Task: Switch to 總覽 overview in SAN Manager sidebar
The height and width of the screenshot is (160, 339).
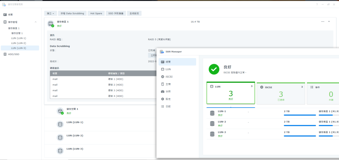Action: pyautogui.click(x=177, y=62)
